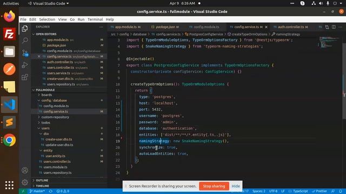The image size is (346, 194).
Task: Open Postman from the dock
Action: pyautogui.click(x=9, y=69)
